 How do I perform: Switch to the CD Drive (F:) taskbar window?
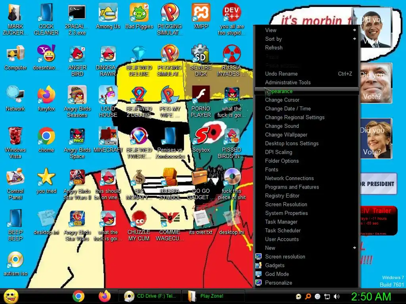tap(149, 296)
